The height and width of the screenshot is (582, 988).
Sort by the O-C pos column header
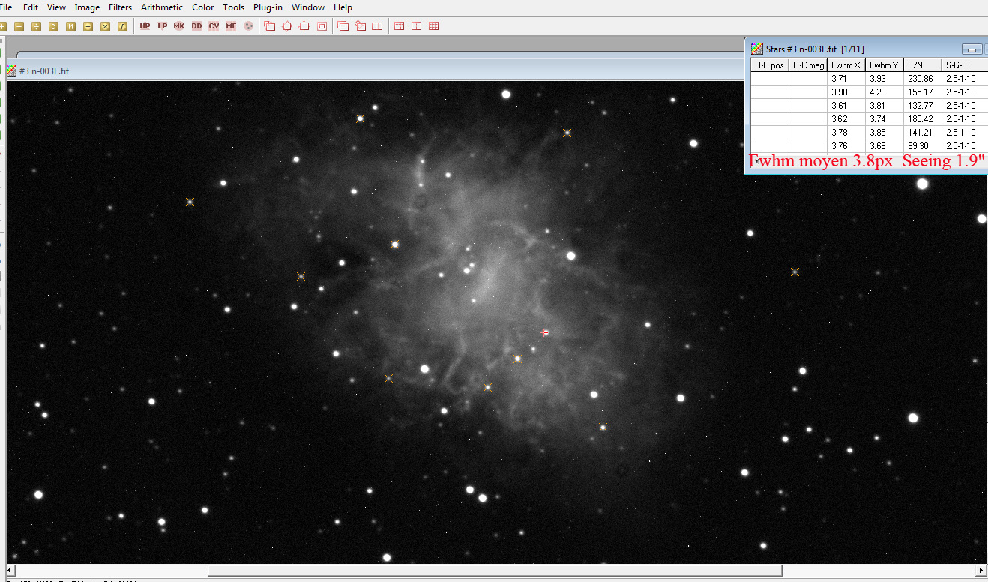[770, 65]
